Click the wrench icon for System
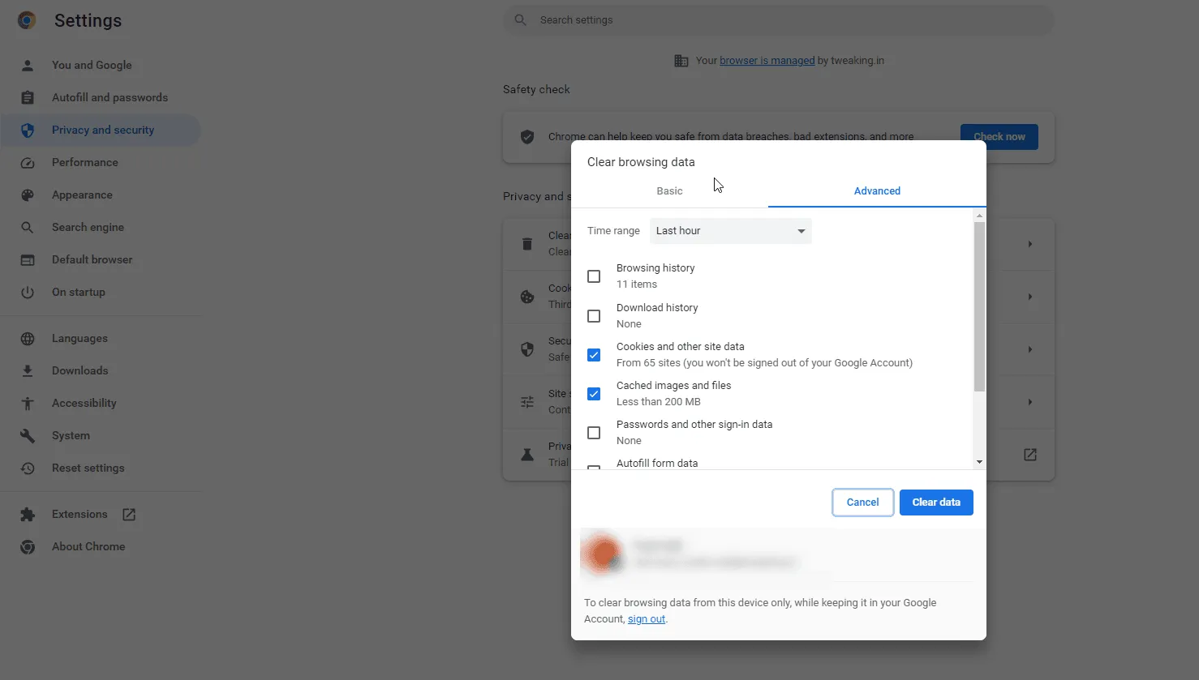This screenshot has width=1199, height=680. pyautogui.click(x=28, y=435)
